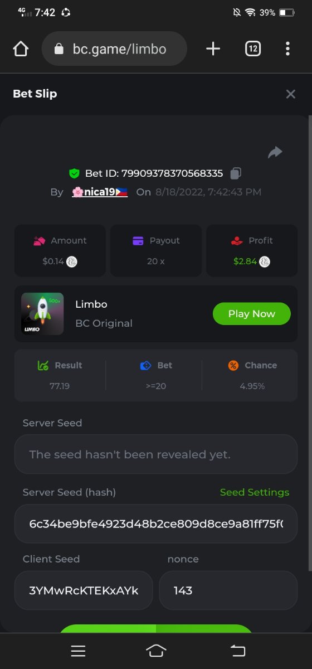312x669 pixels.
Task: Tap the unrevealed Server Seed field
Action: click(x=156, y=454)
